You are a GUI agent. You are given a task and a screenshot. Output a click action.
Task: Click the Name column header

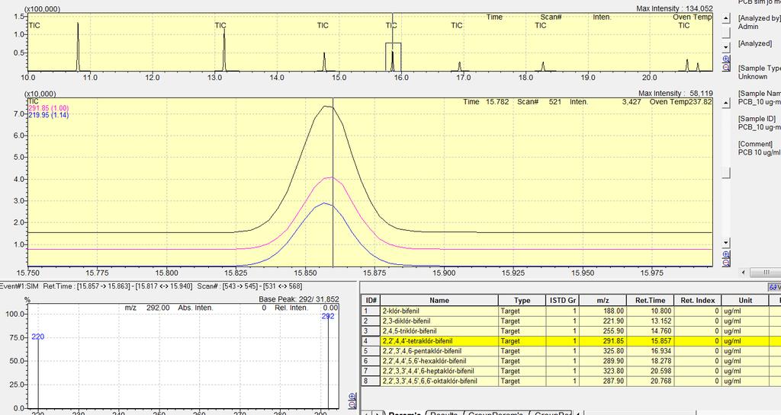pos(439,300)
